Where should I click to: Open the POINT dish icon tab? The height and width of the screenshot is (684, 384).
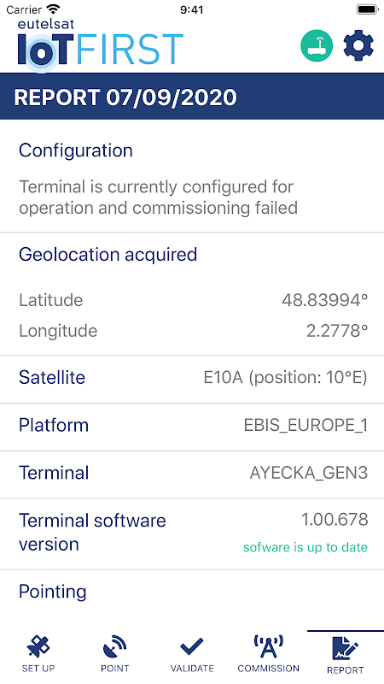pyautogui.click(x=115, y=653)
